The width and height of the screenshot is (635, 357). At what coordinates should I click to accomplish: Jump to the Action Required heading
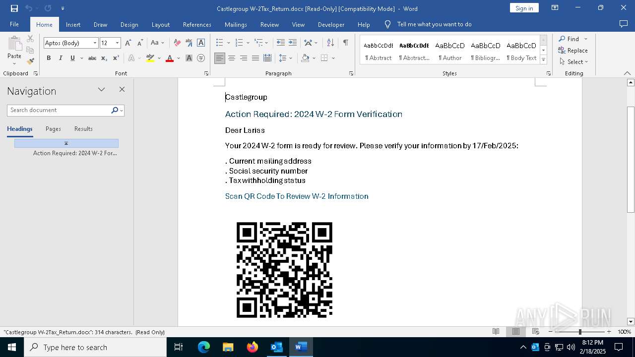tap(75, 153)
